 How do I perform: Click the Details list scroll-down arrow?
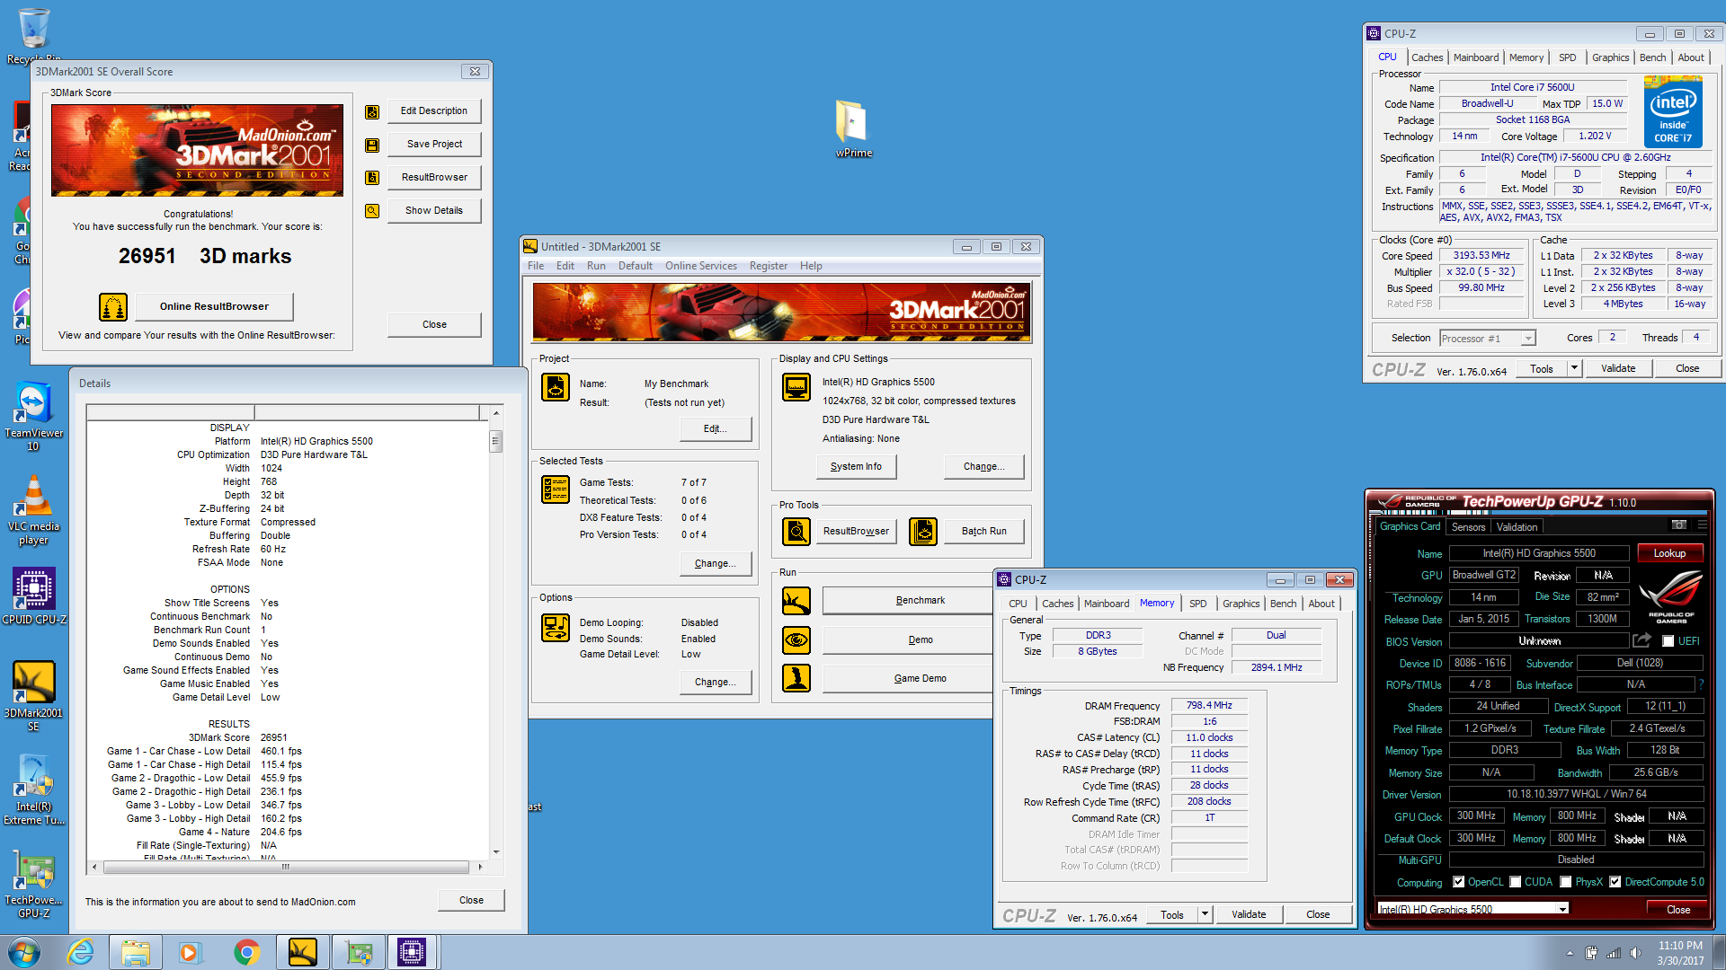point(495,851)
